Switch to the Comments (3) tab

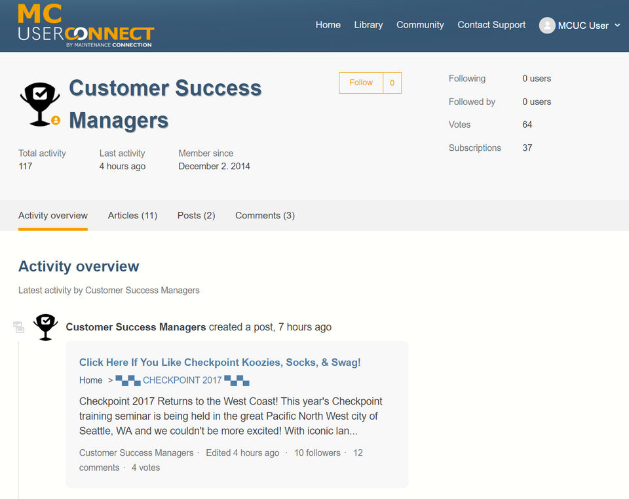[x=265, y=216]
